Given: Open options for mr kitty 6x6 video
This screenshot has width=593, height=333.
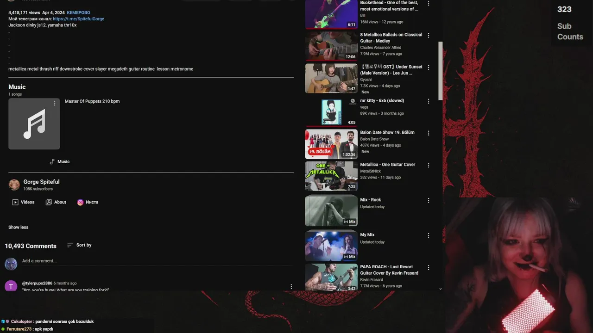Looking at the screenshot, I should [429, 101].
